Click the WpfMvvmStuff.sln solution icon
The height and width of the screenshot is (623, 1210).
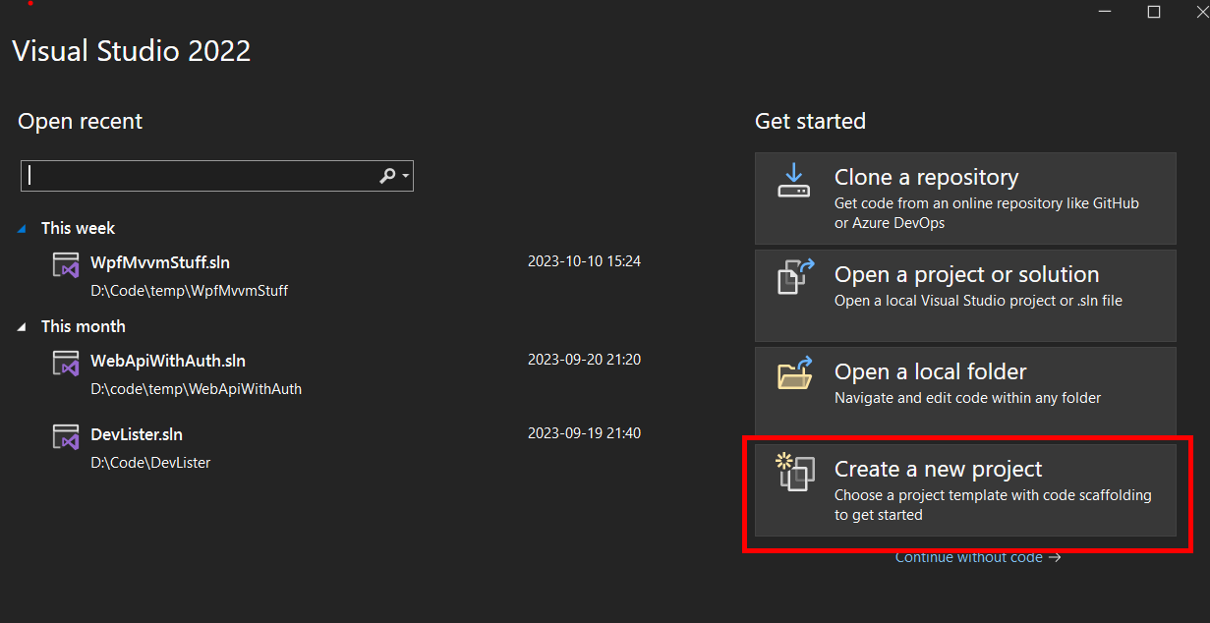pos(66,265)
